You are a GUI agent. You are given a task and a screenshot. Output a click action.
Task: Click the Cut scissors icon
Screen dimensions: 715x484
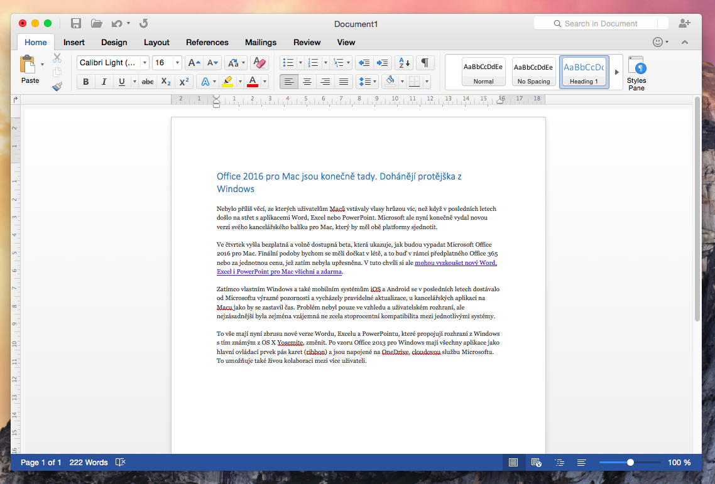57,58
